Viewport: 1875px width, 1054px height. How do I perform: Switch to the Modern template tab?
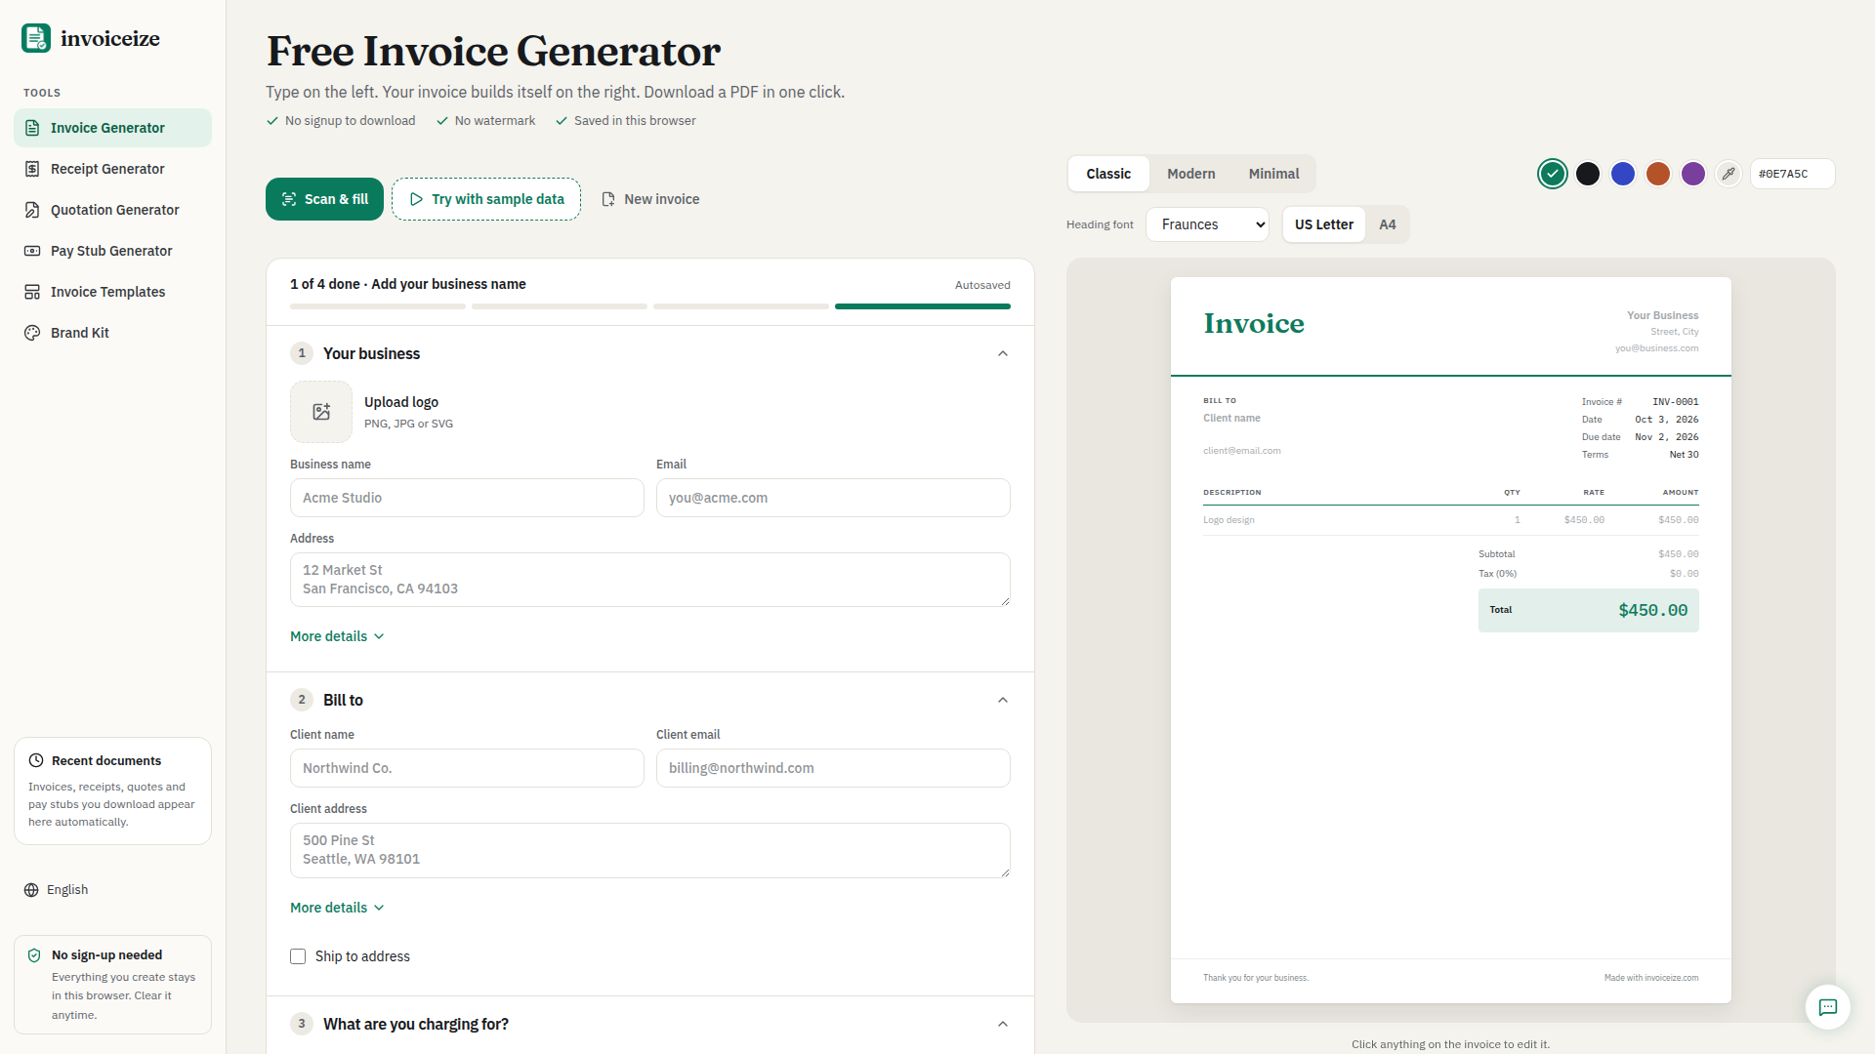click(1191, 174)
